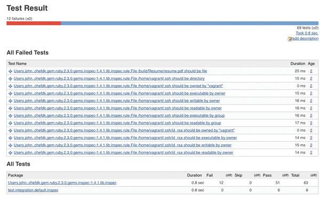
Task: Open .ssh should be readable by group test
Action: pos(117,123)
